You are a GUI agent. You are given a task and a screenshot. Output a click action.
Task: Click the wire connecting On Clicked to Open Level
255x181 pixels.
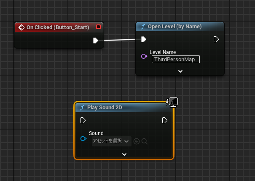120,40
